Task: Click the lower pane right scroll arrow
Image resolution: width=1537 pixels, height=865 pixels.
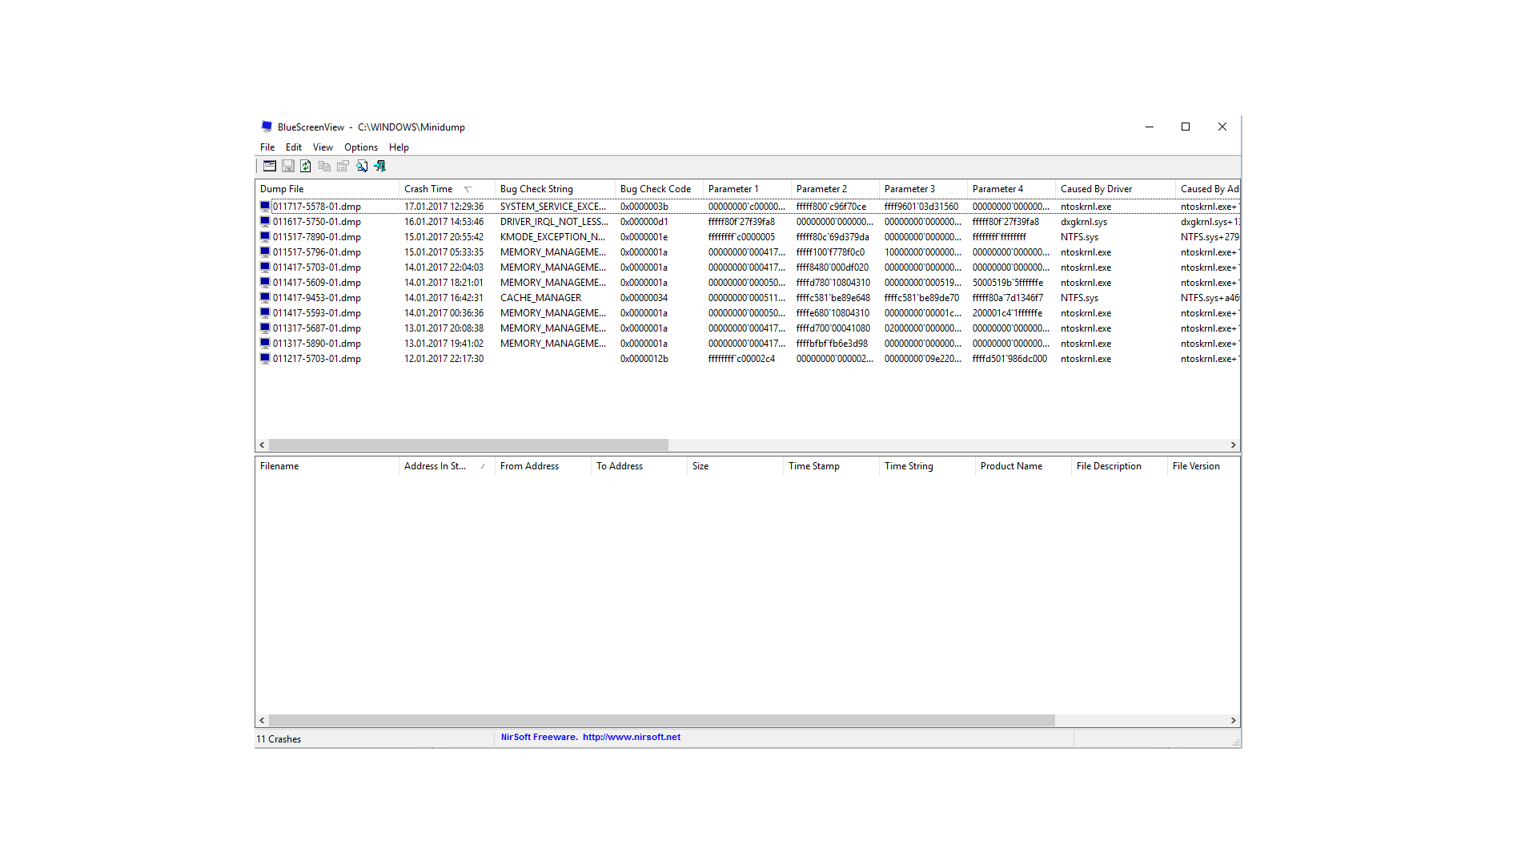Action: coord(1233,720)
